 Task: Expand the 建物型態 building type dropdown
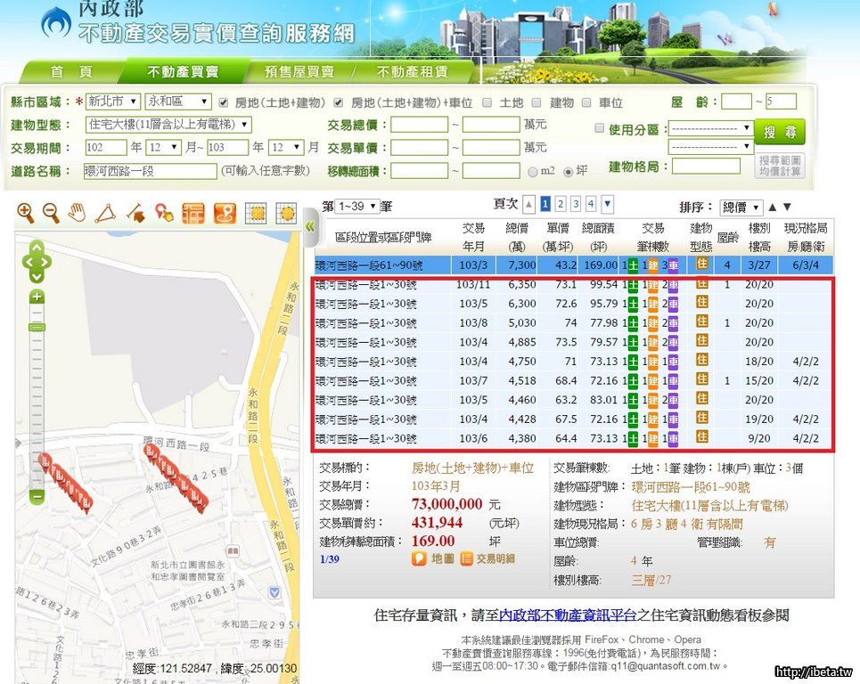[x=168, y=125]
